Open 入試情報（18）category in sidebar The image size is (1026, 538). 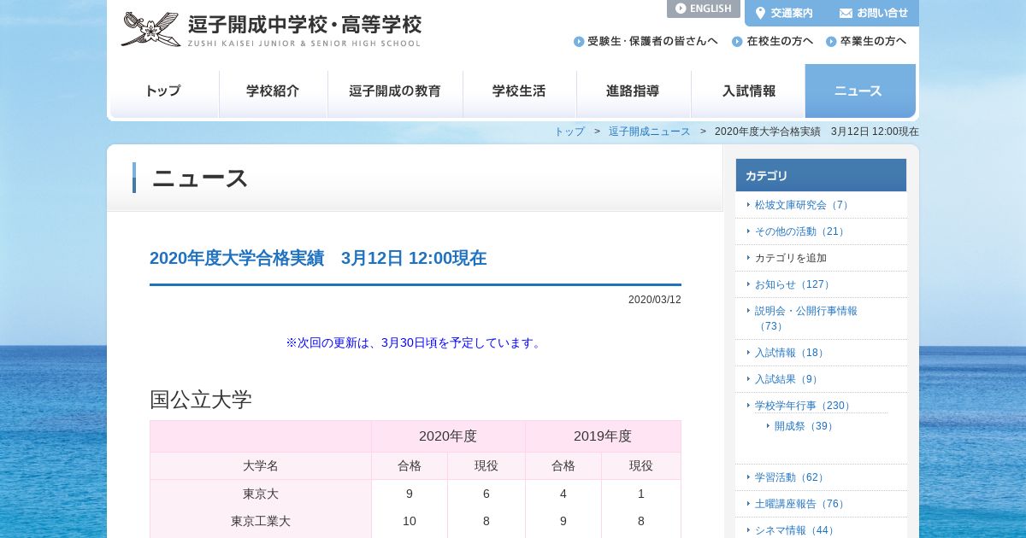[791, 353]
